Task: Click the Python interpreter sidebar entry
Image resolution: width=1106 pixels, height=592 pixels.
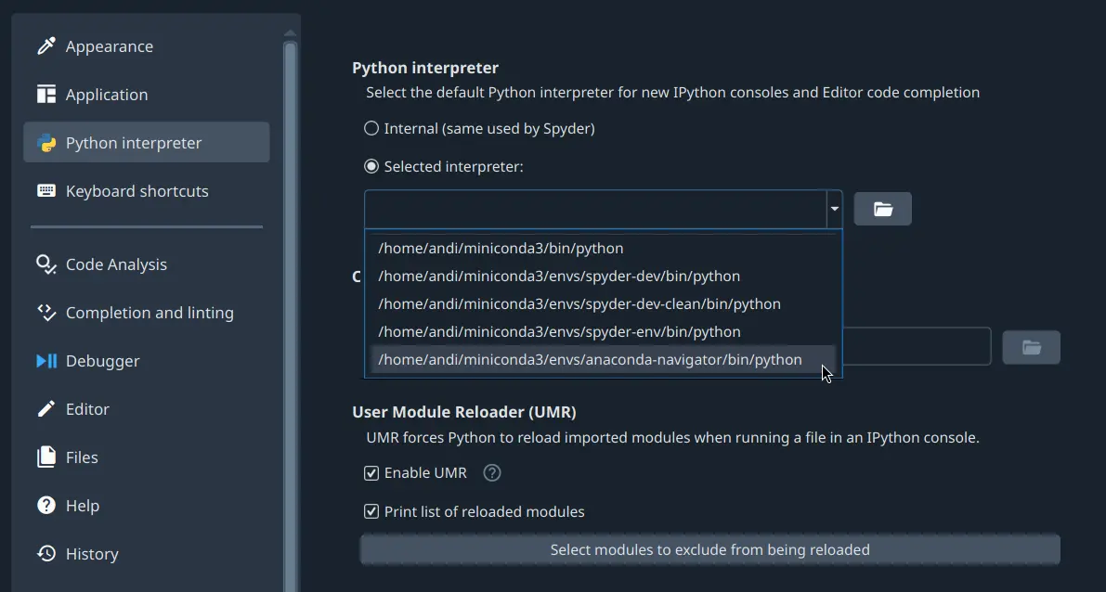Action: point(147,142)
